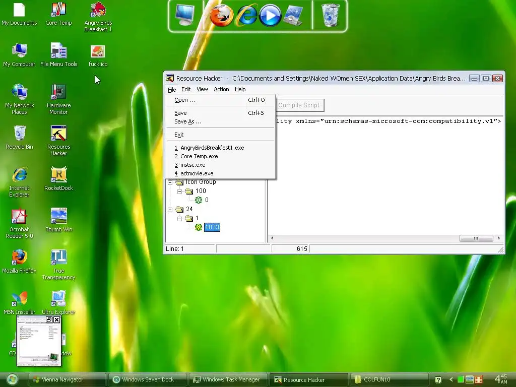
Task: Select the Hardware Monitor desktop icon
Action: (58, 99)
